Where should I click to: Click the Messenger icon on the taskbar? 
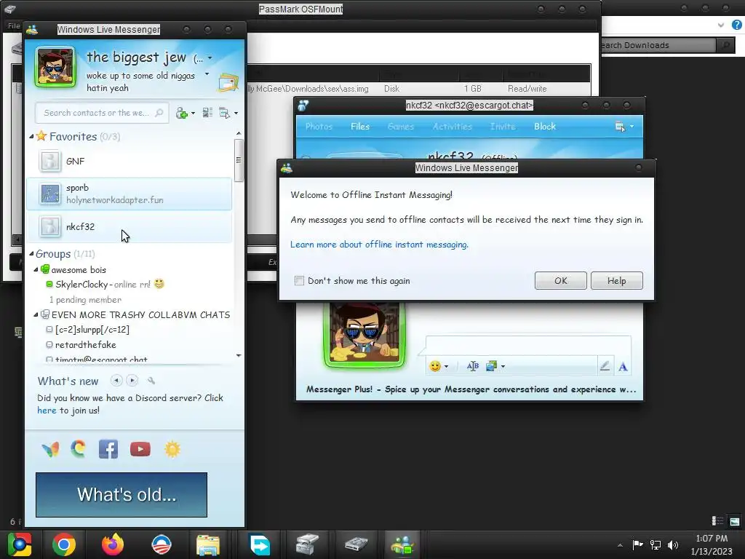tap(402, 544)
